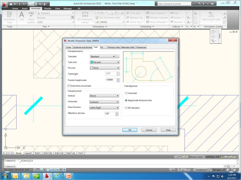Viewport: 241px width, 180px height.
Task: Click the Fraction height scale value field
Action: (111, 80)
